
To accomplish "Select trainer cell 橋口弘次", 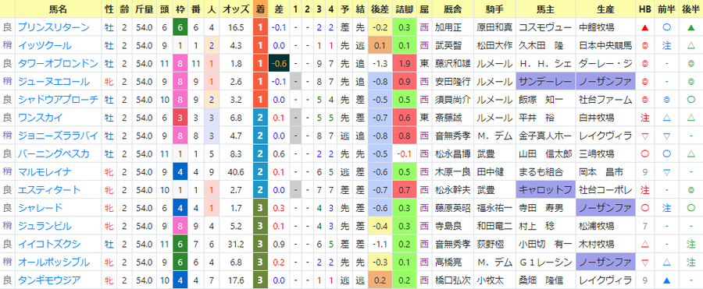I will click(452, 280).
